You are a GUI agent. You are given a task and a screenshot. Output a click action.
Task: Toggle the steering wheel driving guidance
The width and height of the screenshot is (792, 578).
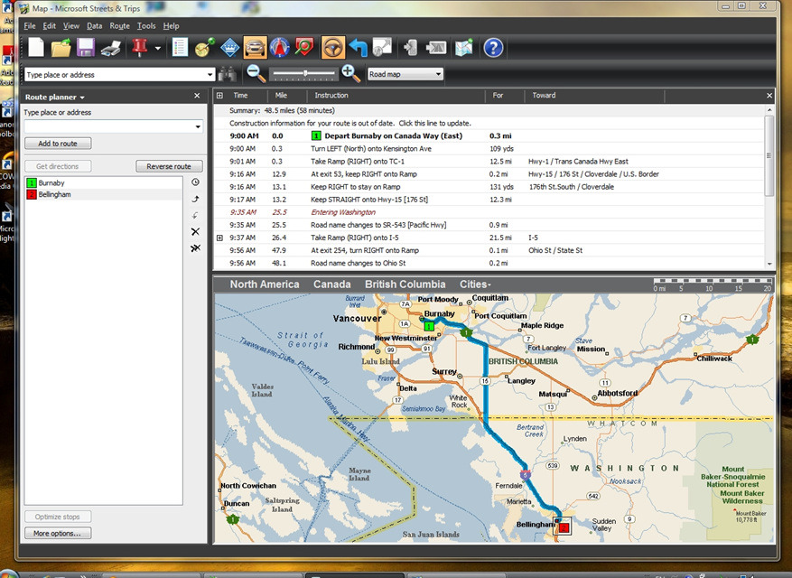(333, 47)
